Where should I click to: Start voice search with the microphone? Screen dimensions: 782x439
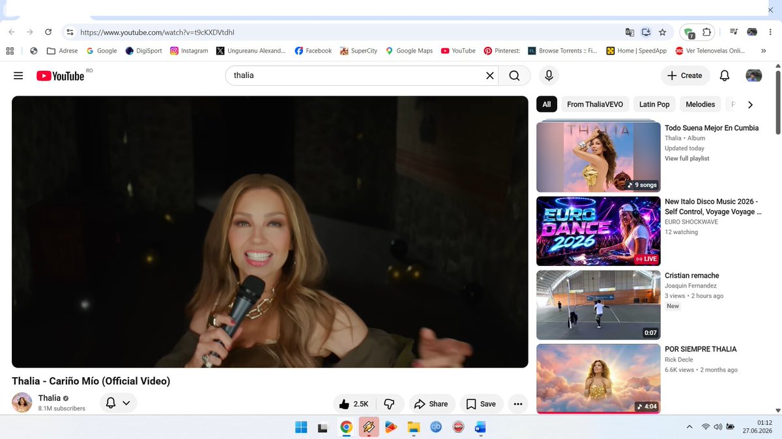tap(549, 75)
